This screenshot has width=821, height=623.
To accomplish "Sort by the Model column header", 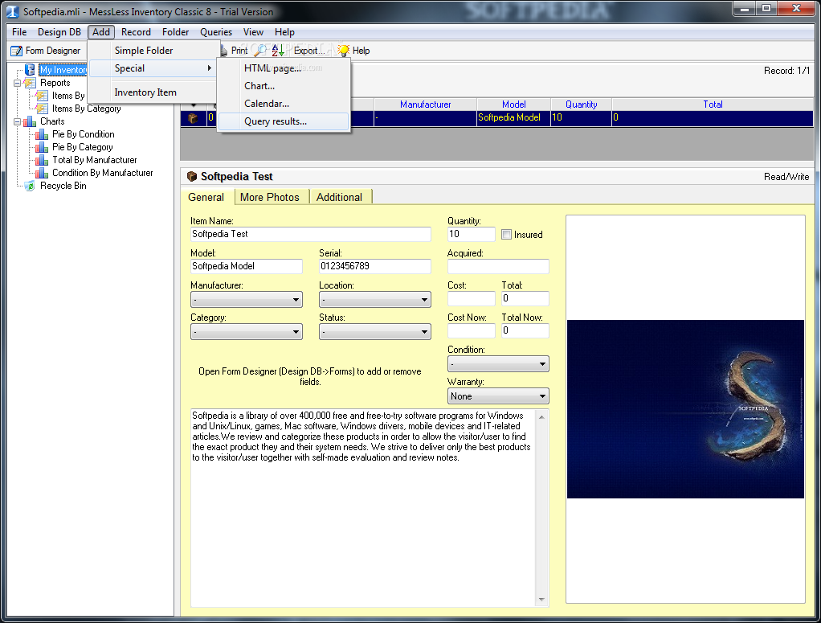I will [513, 105].
